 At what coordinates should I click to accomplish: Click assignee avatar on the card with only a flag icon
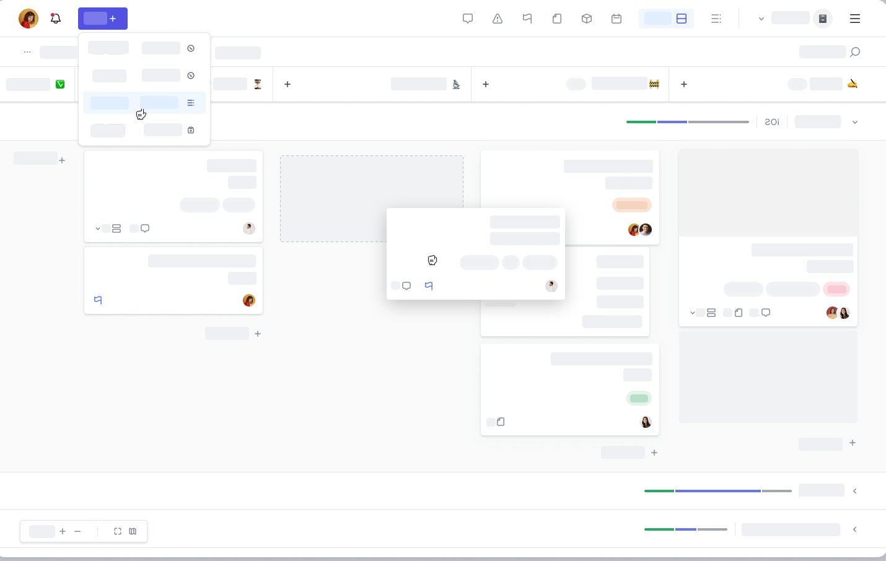249,300
